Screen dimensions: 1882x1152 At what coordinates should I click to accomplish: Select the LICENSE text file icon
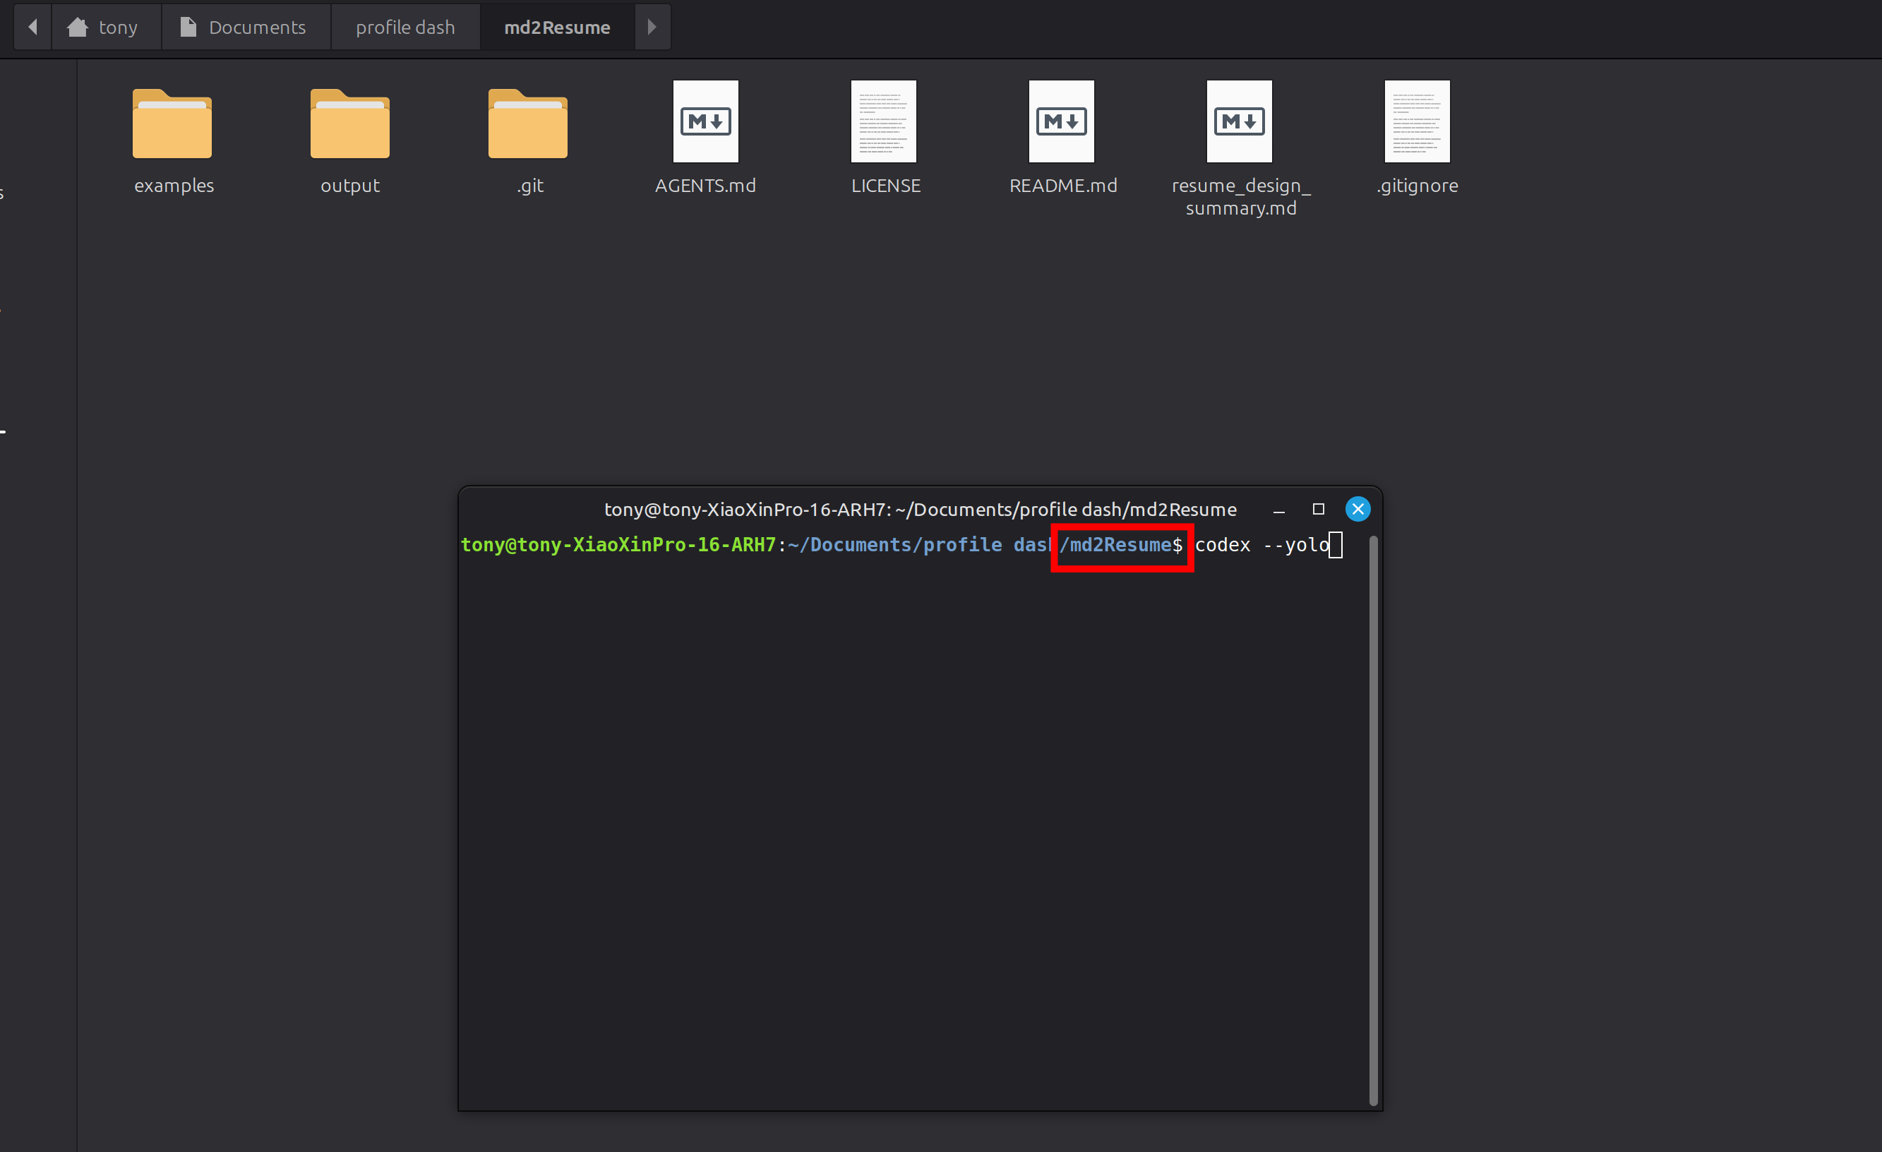(x=884, y=121)
